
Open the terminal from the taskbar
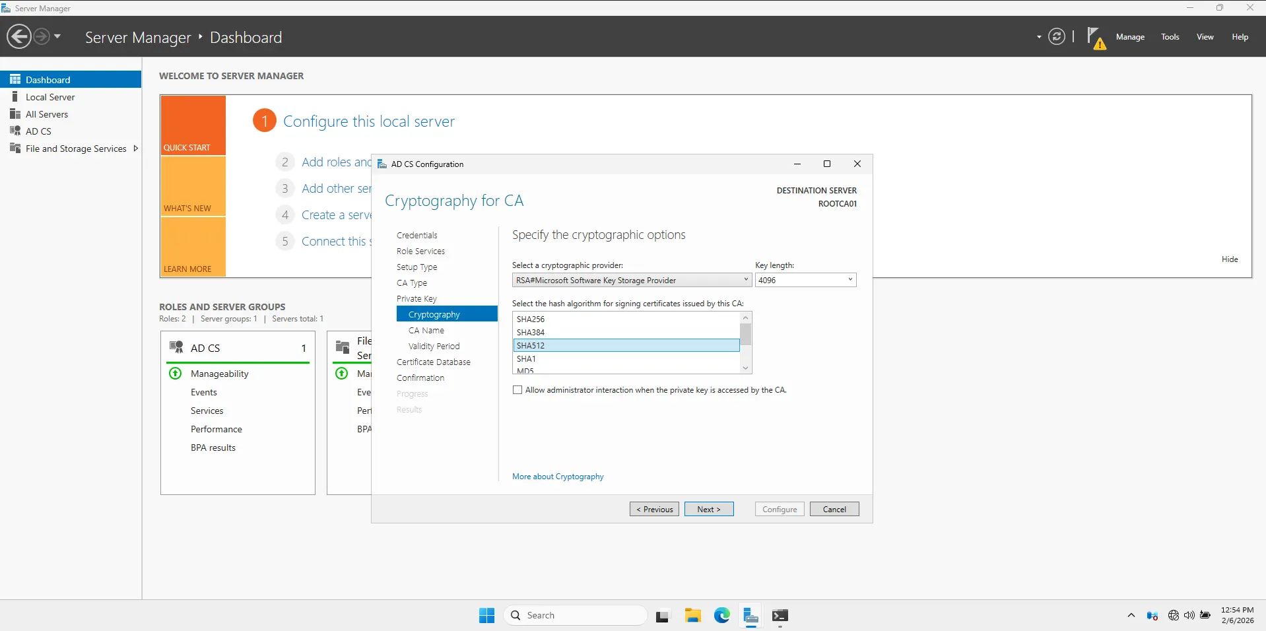(780, 615)
